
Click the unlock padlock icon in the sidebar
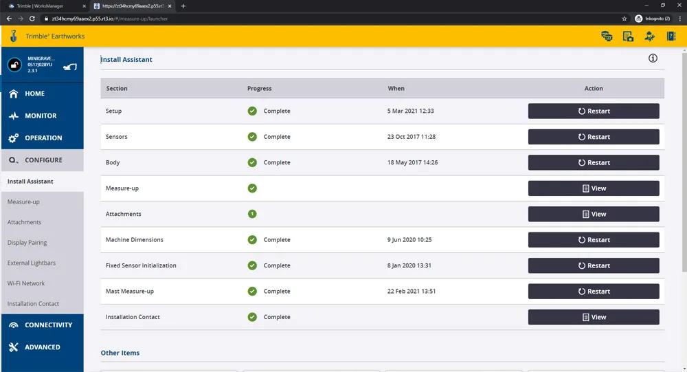pos(14,65)
